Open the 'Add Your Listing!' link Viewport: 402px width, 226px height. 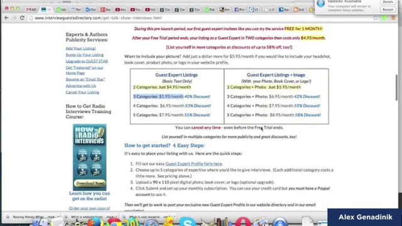80,48
